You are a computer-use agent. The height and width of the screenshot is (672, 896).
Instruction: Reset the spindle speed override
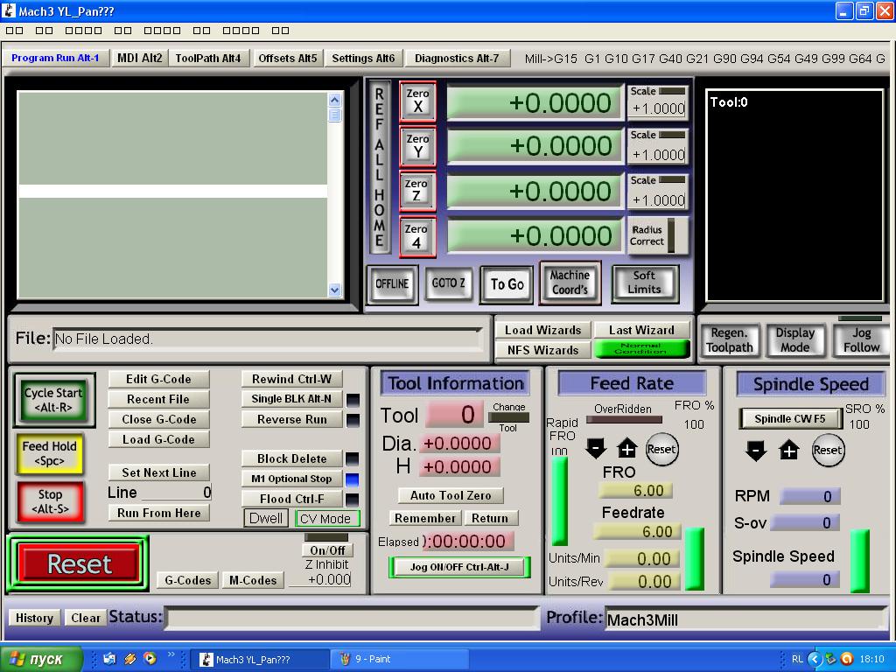pyautogui.click(x=828, y=451)
